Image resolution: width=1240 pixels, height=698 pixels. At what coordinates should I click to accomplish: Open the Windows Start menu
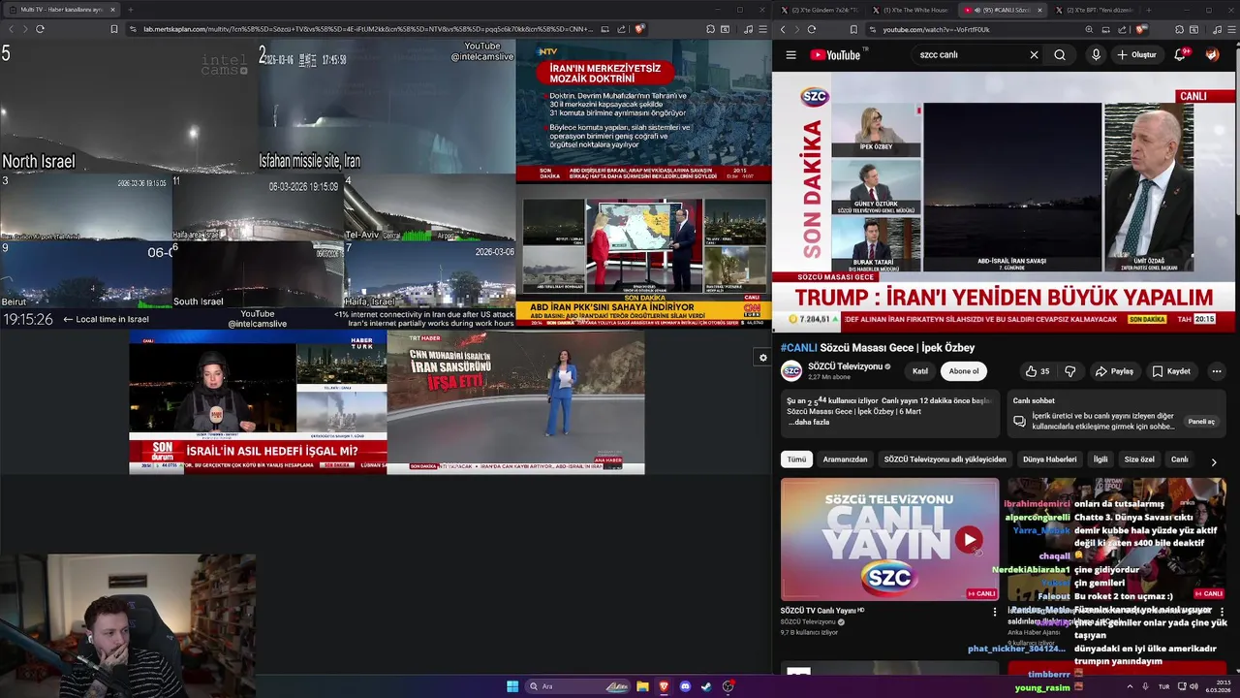pyautogui.click(x=512, y=686)
